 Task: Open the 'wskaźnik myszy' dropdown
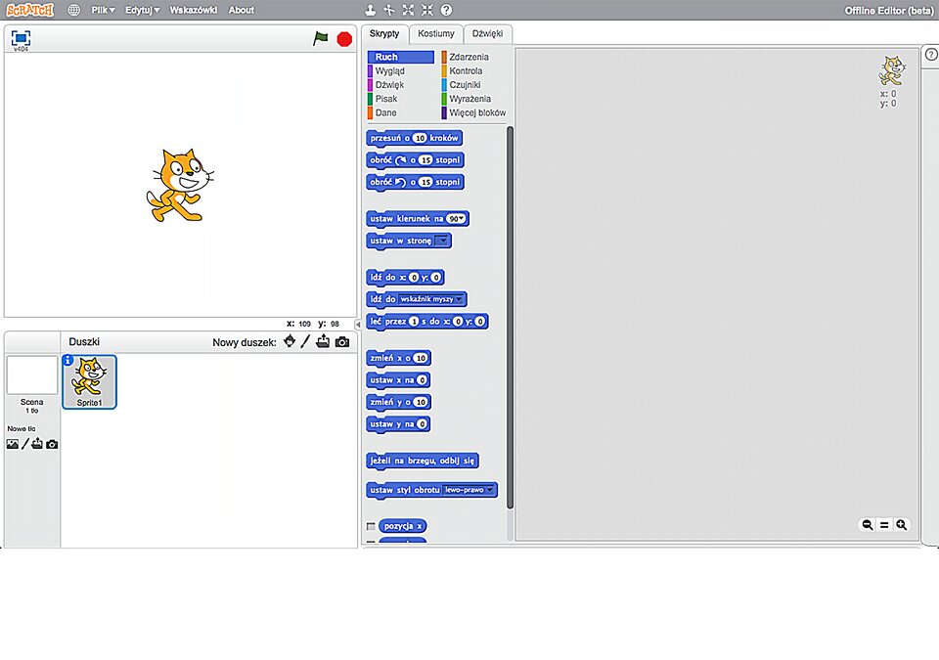[431, 299]
